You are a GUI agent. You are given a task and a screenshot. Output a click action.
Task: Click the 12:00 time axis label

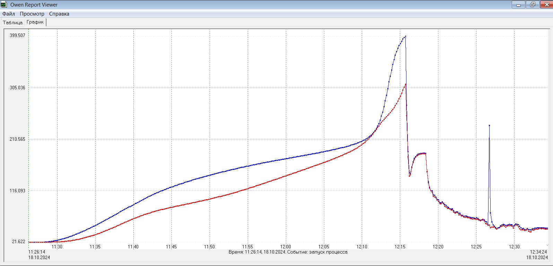[286, 247]
